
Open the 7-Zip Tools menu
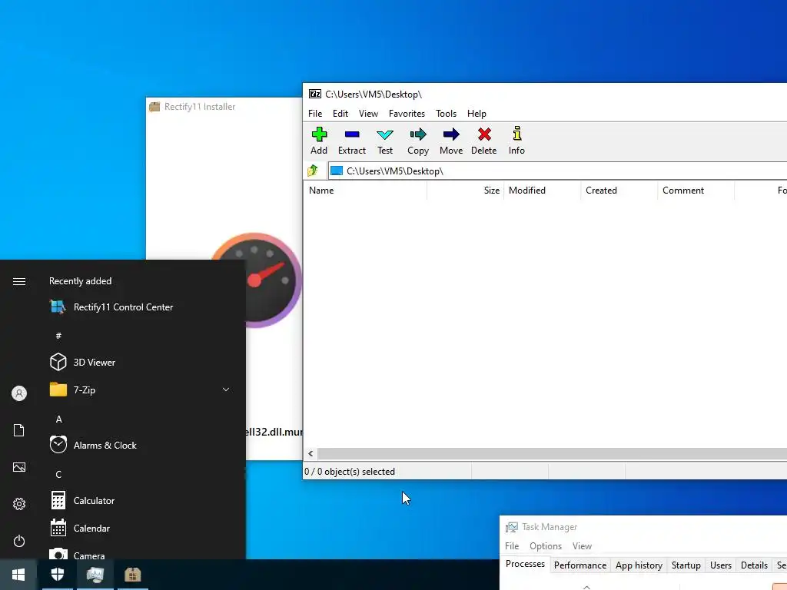coord(447,114)
